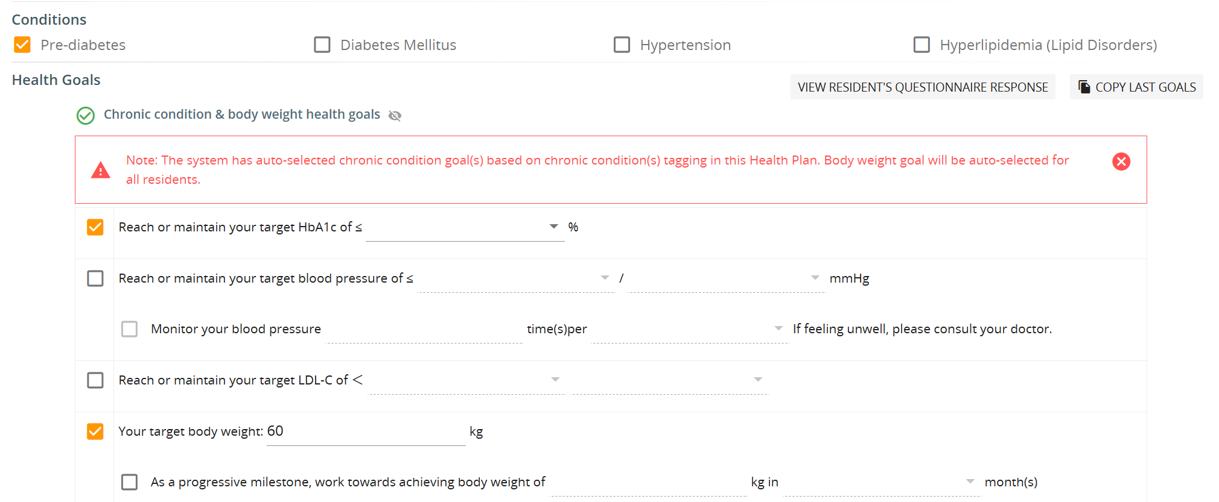Open the HbA1c target percentage dropdown
The height and width of the screenshot is (502, 1219).
click(465, 227)
